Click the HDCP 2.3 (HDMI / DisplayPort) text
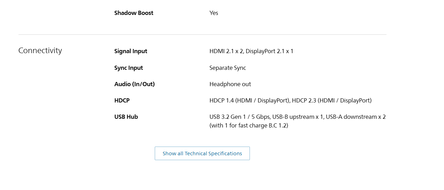Screen dimensions: 444x190 click(x=332, y=100)
